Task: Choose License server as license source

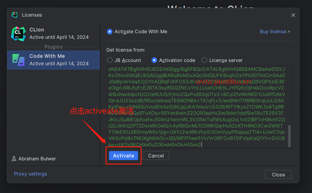Action: [x=204, y=60]
